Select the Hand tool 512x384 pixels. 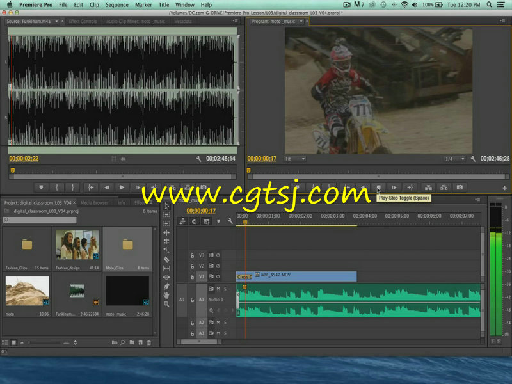click(166, 295)
